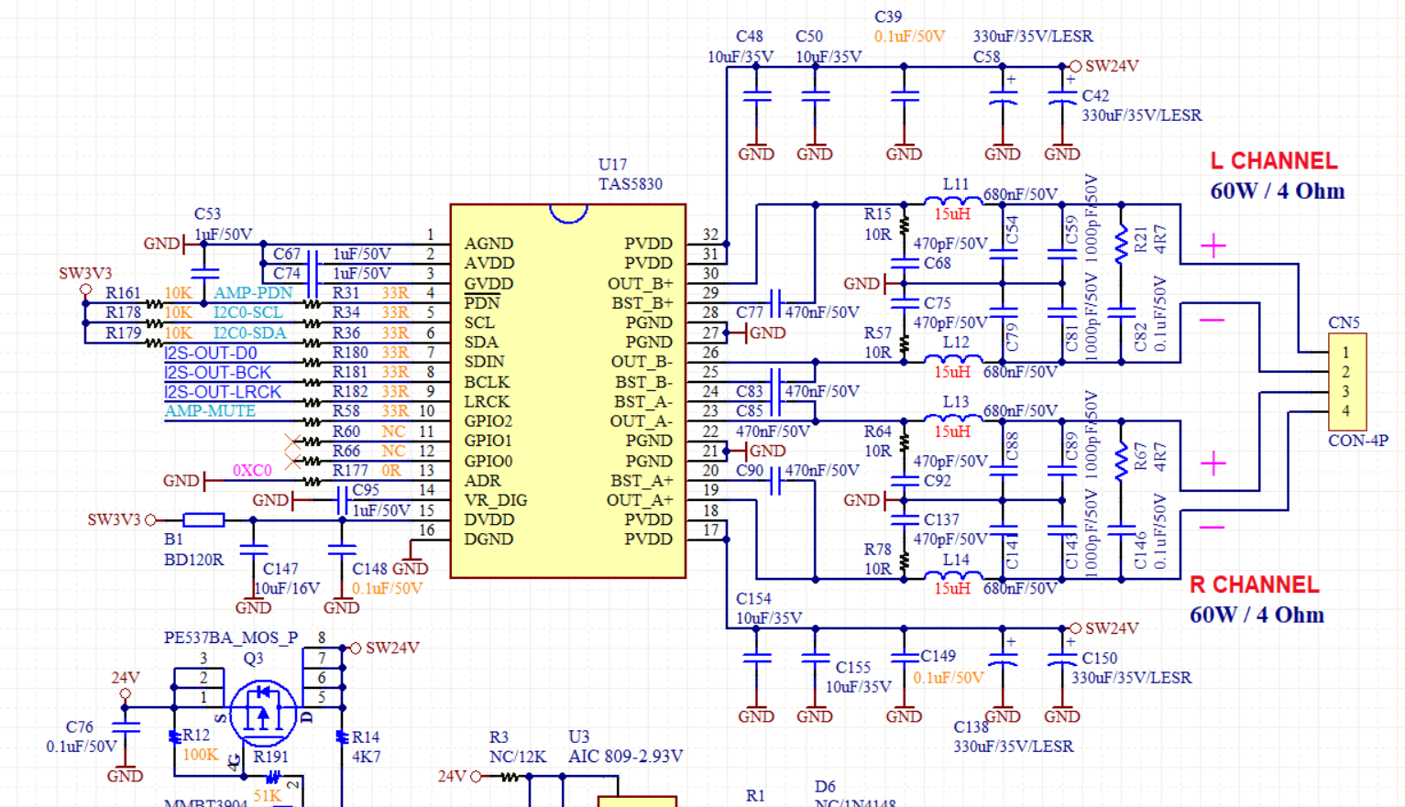
Task: Click the 0XC0 address annotation
Action: (252, 471)
